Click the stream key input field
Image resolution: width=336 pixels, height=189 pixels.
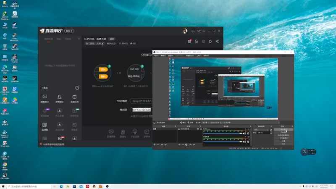141,110
